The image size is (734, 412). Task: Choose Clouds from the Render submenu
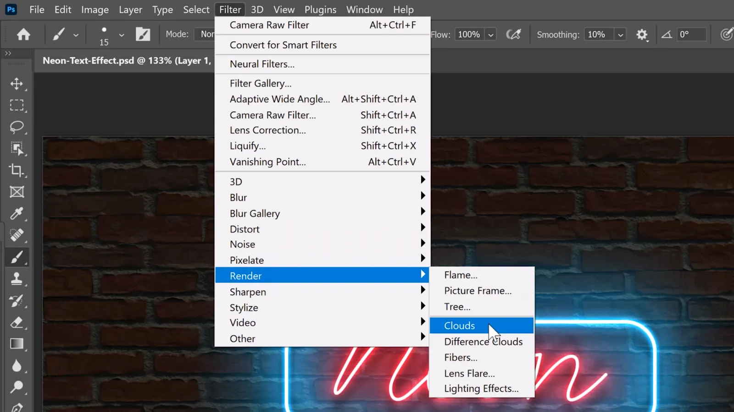460,325
